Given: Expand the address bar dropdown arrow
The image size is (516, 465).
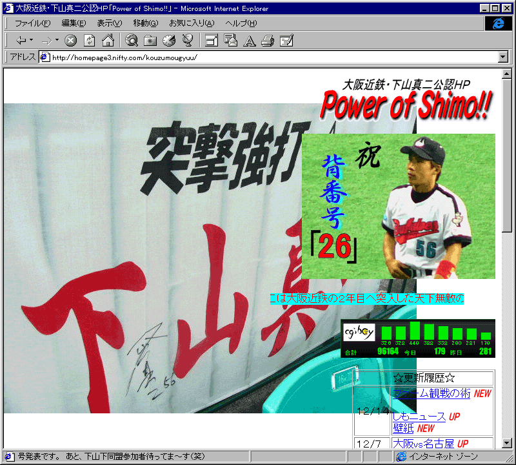Looking at the screenshot, I should [503, 57].
